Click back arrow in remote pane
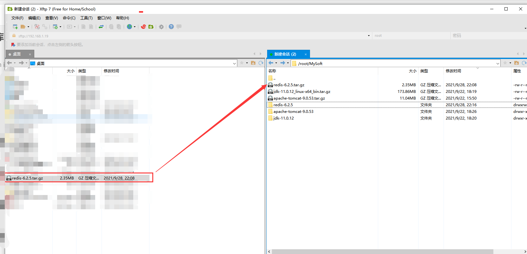The width and height of the screenshot is (527, 254). (271, 63)
